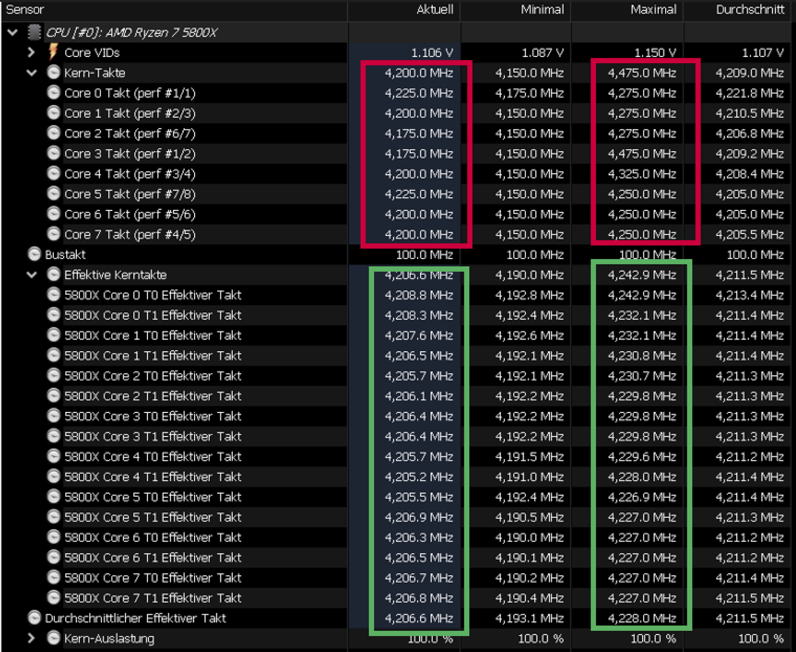This screenshot has height=652, width=796.
Task: Click the clock icon of Effektive Kerntakte
Action: pyautogui.click(x=53, y=275)
